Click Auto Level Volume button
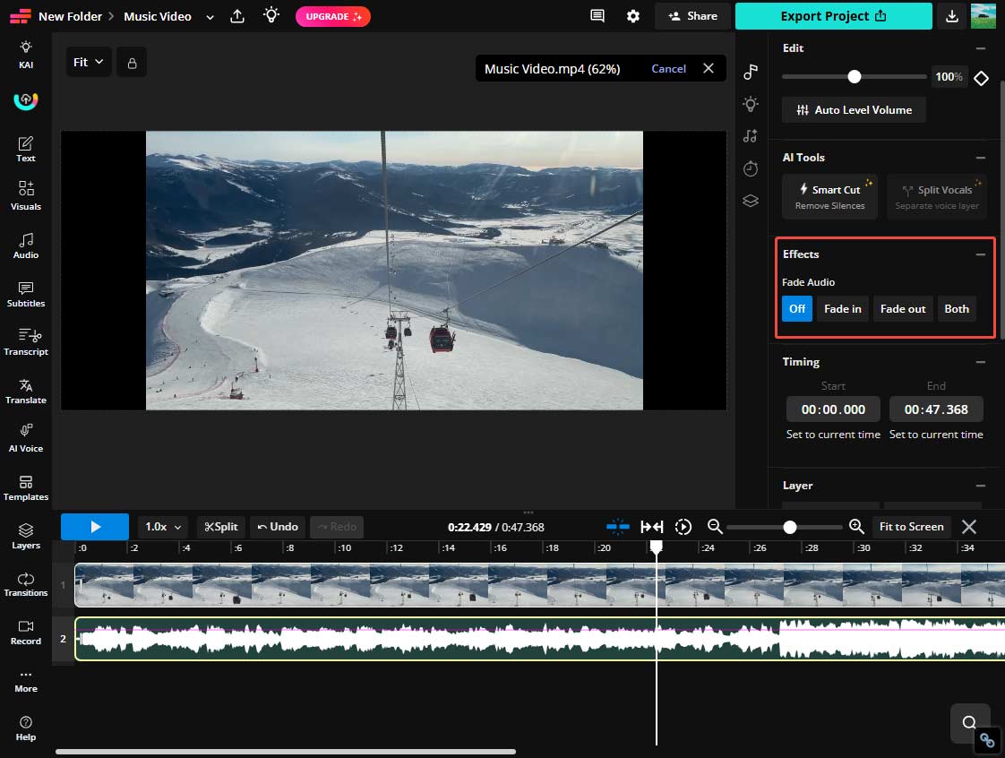Screen dimensions: 1005x758 tap(854, 109)
